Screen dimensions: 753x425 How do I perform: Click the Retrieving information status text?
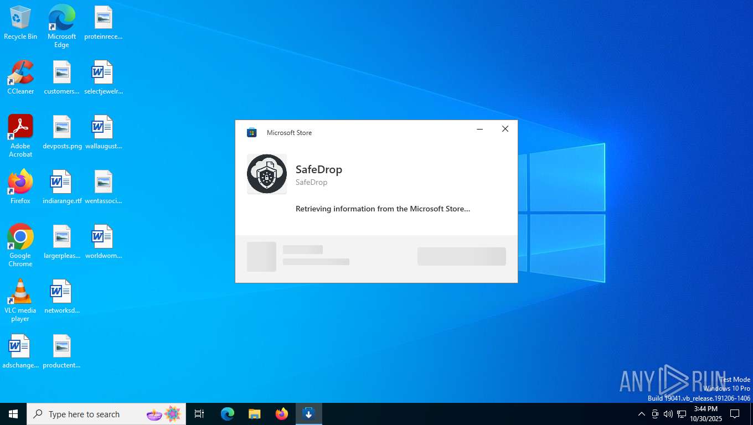point(383,209)
